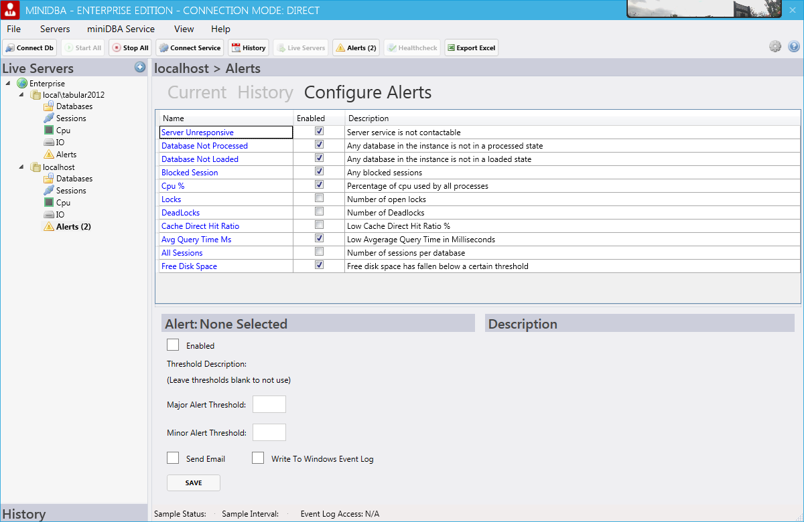Open History from the toolbar
The height and width of the screenshot is (522, 804).
(249, 48)
